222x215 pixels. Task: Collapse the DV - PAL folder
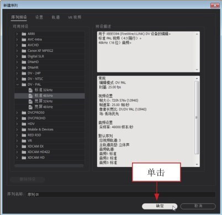point(17,85)
